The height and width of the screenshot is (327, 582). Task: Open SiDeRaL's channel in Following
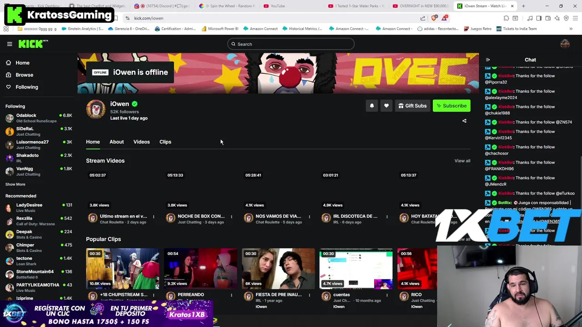[x=39, y=131]
